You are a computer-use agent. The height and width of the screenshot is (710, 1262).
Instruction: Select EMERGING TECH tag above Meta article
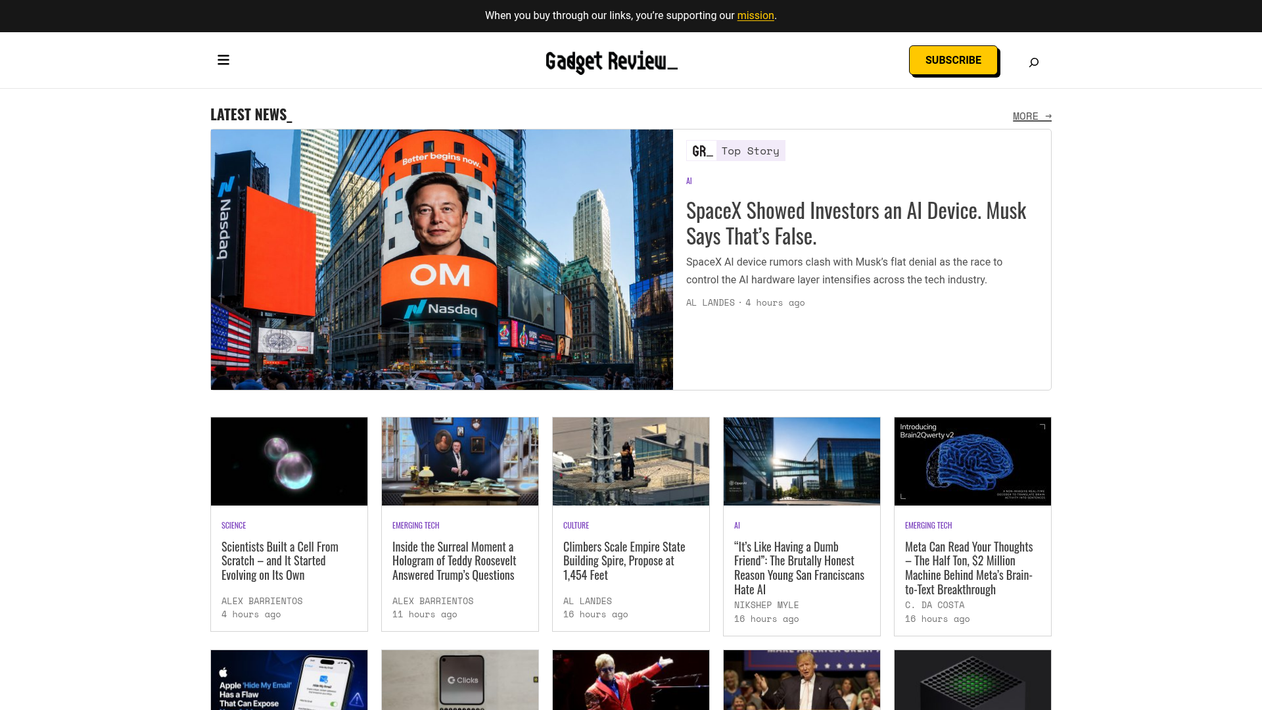click(x=928, y=525)
